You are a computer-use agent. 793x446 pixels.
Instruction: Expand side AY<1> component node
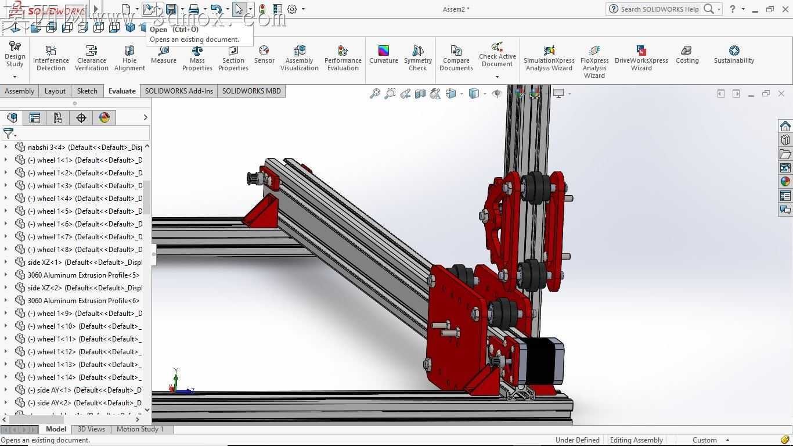(x=6, y=390)
